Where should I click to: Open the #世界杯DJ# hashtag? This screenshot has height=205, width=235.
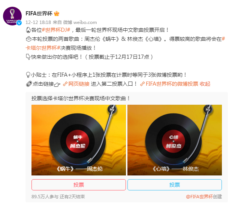click(x=56, y=30)
